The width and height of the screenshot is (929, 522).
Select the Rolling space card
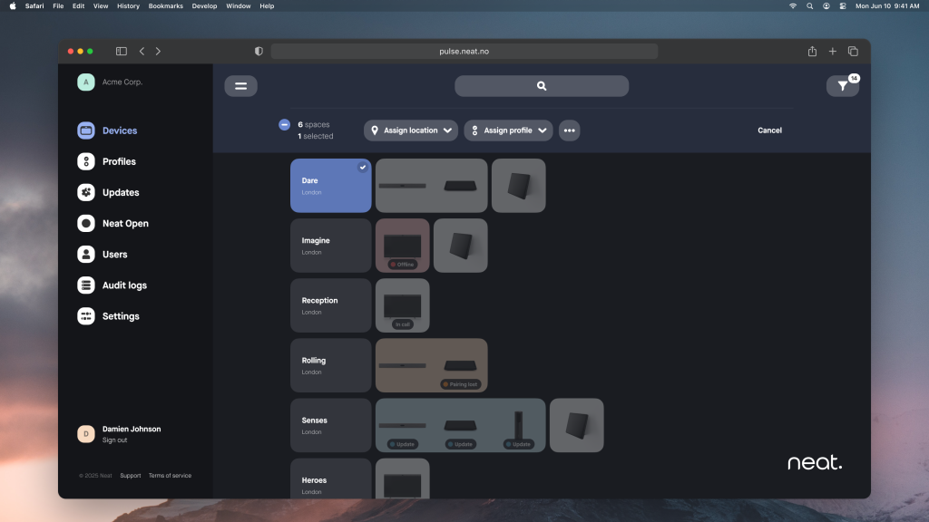330,365
